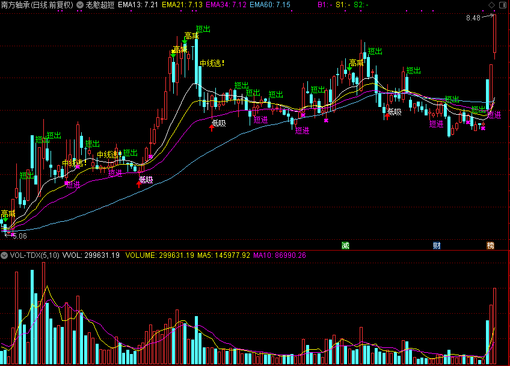510x366 pixels.
Task: Click the S1 signal value label
Action: pos(343,5)
